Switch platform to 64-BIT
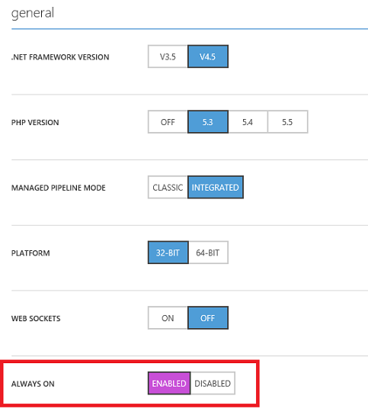 tap(208, 253)
